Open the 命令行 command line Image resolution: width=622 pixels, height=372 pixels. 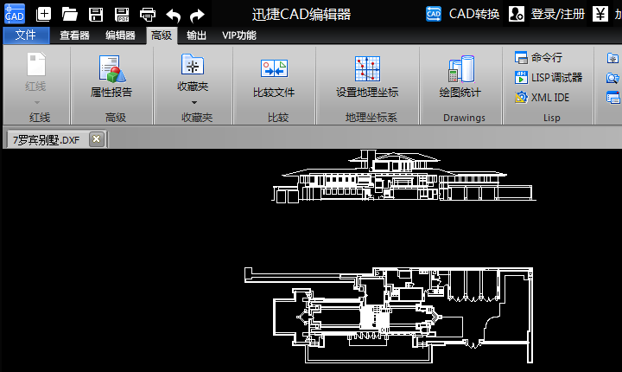(539, 58)
